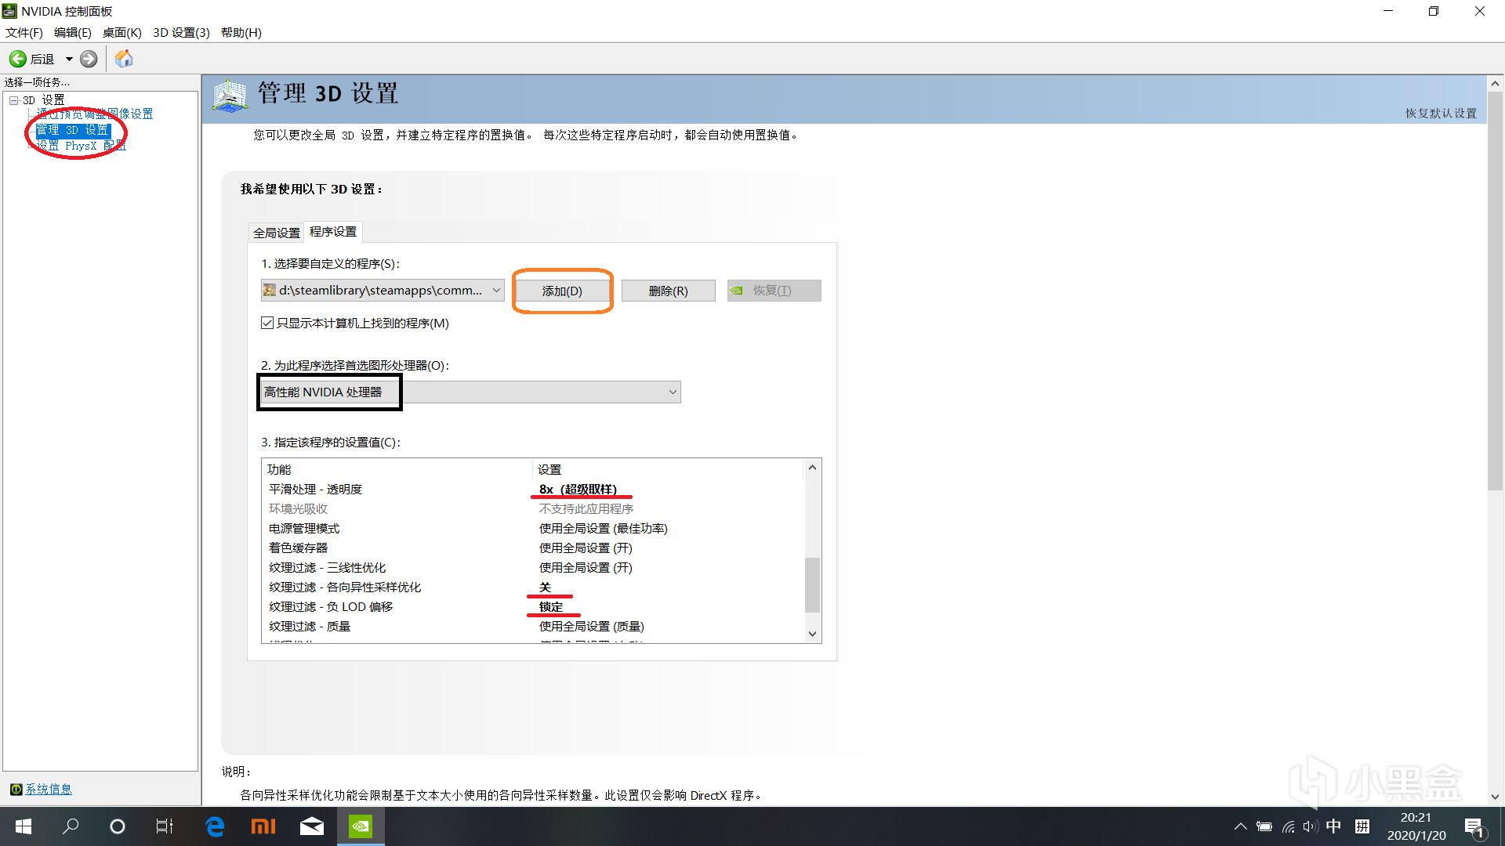Click the 恢复(T) button
The width and height of the screenshot is (1505, 846).
pos(774,291)
